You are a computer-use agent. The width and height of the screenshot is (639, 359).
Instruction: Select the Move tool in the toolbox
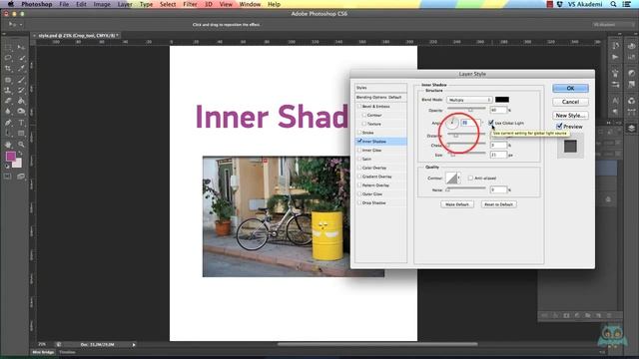coord(21,47)
